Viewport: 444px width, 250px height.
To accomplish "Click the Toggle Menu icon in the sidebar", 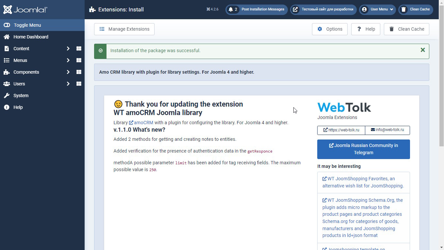I will (x=7, y=25).
